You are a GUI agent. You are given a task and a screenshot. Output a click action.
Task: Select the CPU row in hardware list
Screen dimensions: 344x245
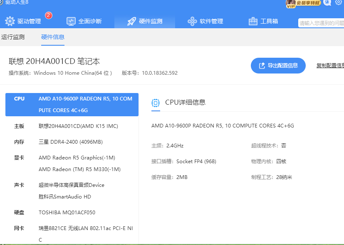point(72,105)
